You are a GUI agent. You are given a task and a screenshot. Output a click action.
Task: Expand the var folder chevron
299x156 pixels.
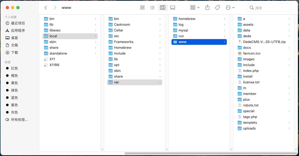[x=160, y=82]
